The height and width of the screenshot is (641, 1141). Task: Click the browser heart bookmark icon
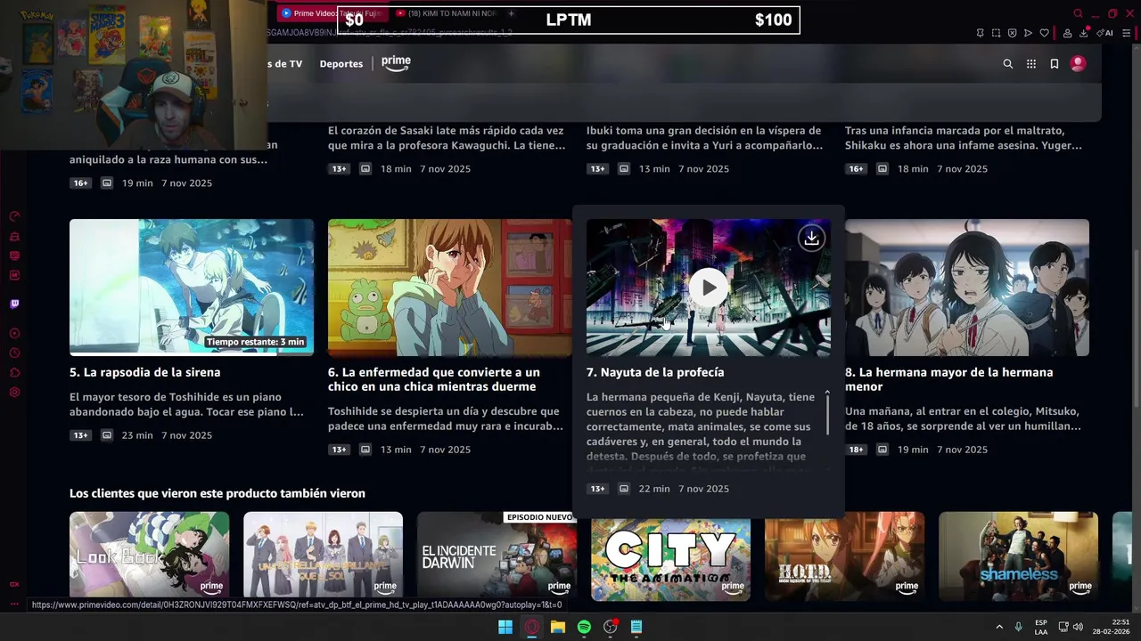click(1044, 33)
